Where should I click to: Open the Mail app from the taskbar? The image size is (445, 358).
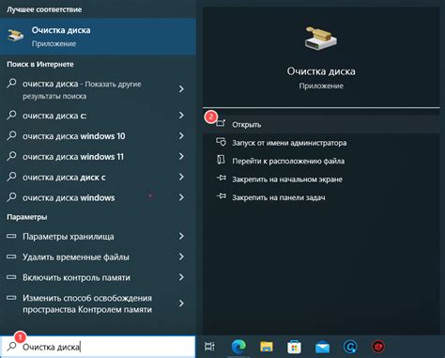click(322, 347)
